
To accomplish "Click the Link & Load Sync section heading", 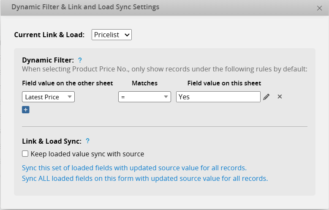I will pyautogui.click(x=52, y=141).
